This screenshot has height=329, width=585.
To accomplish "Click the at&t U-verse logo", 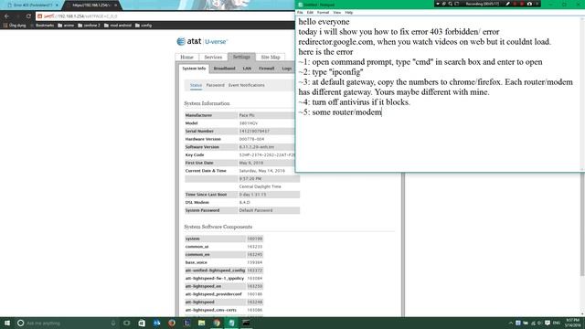I will [202, 41].
